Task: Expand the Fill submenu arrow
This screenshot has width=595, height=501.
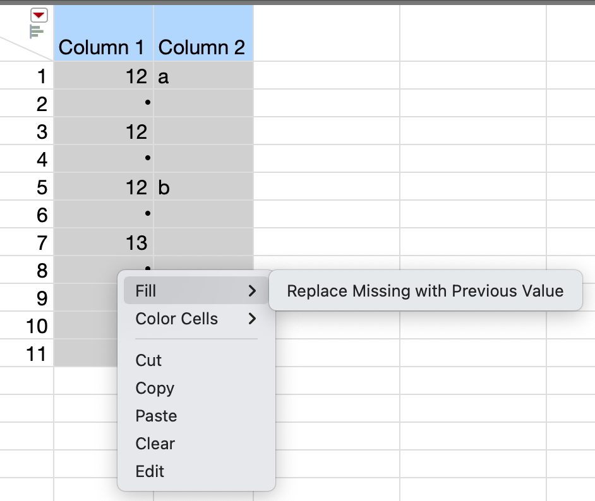Action: [252, 291]
